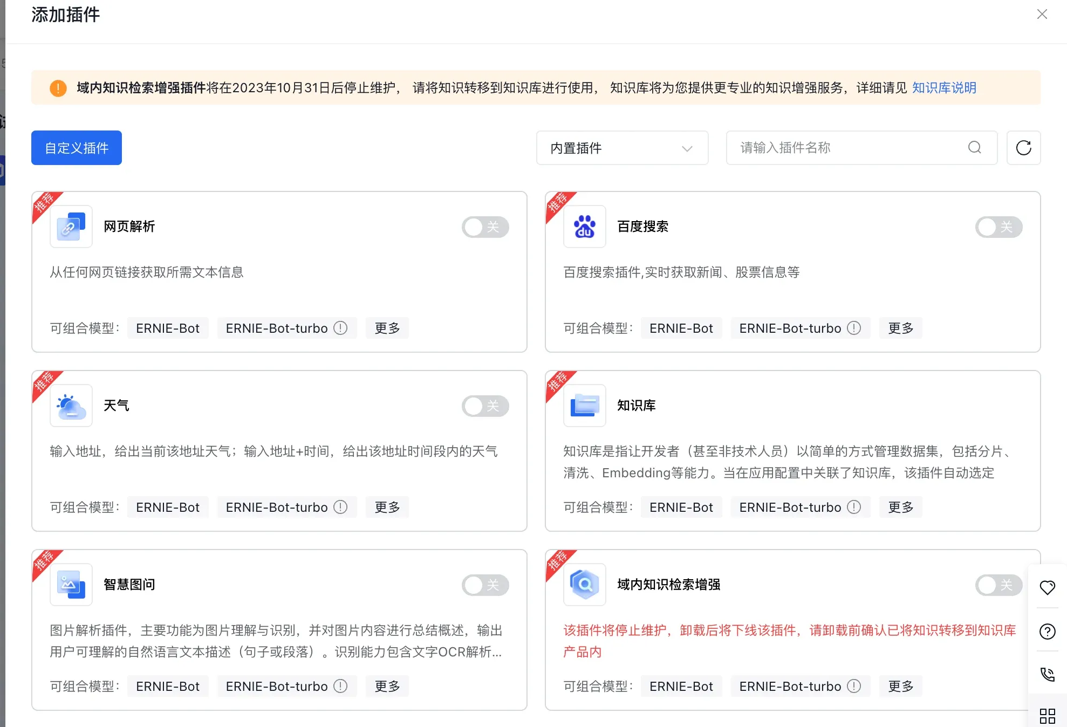
Task: Open the 内置插件 dropdown
Action: (621, 148)
